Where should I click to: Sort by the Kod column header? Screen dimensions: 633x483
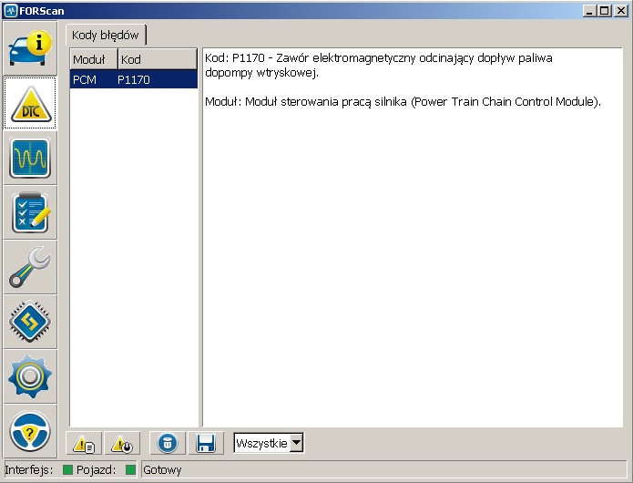coord(157,59)
